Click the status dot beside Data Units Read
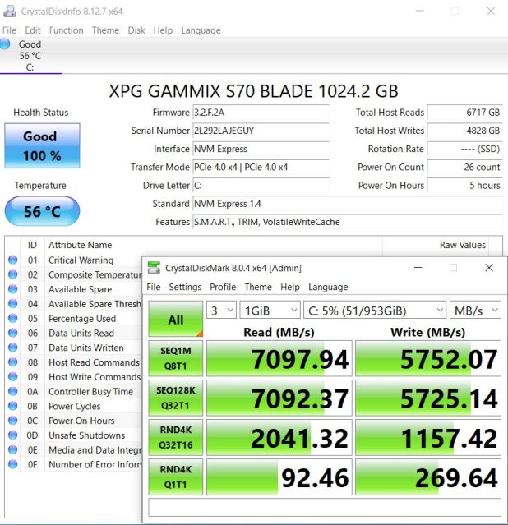 click(12, 333)
